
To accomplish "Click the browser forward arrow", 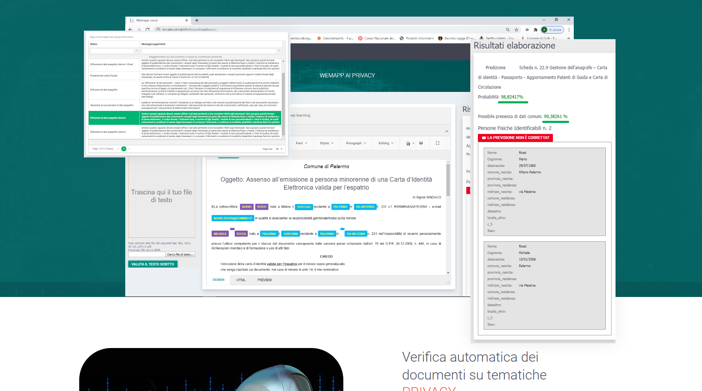I will tap(139, 29).
